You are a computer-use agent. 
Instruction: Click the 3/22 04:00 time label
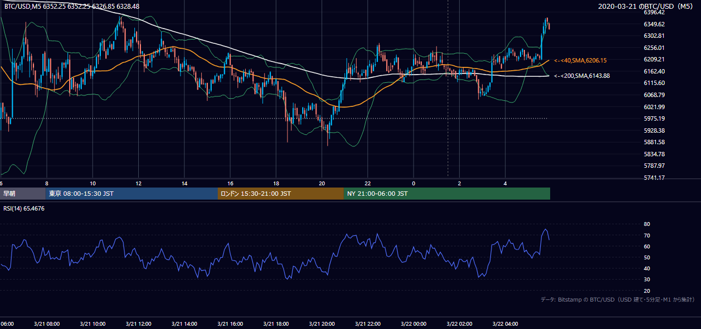tap(505, 324)
